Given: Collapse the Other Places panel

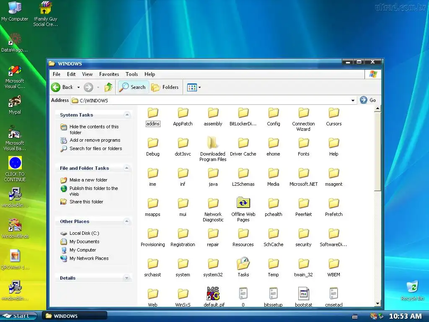Looking at the screenshot, I should (x=127, y=221).
